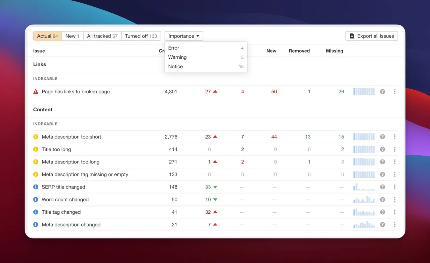
Task: Click blue notice icon for Title tag changed
Action: pyautogui.click(x=36, y=212)
